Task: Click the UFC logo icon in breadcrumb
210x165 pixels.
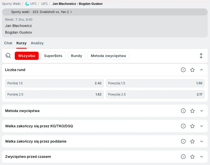Action: coord(27,4)
